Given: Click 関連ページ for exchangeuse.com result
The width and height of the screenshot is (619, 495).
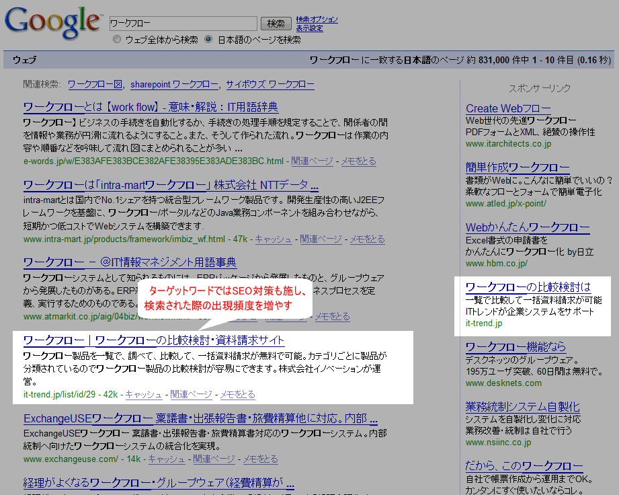Looking at the screenshot, I should pyautogui.click(x=214, y=459).
